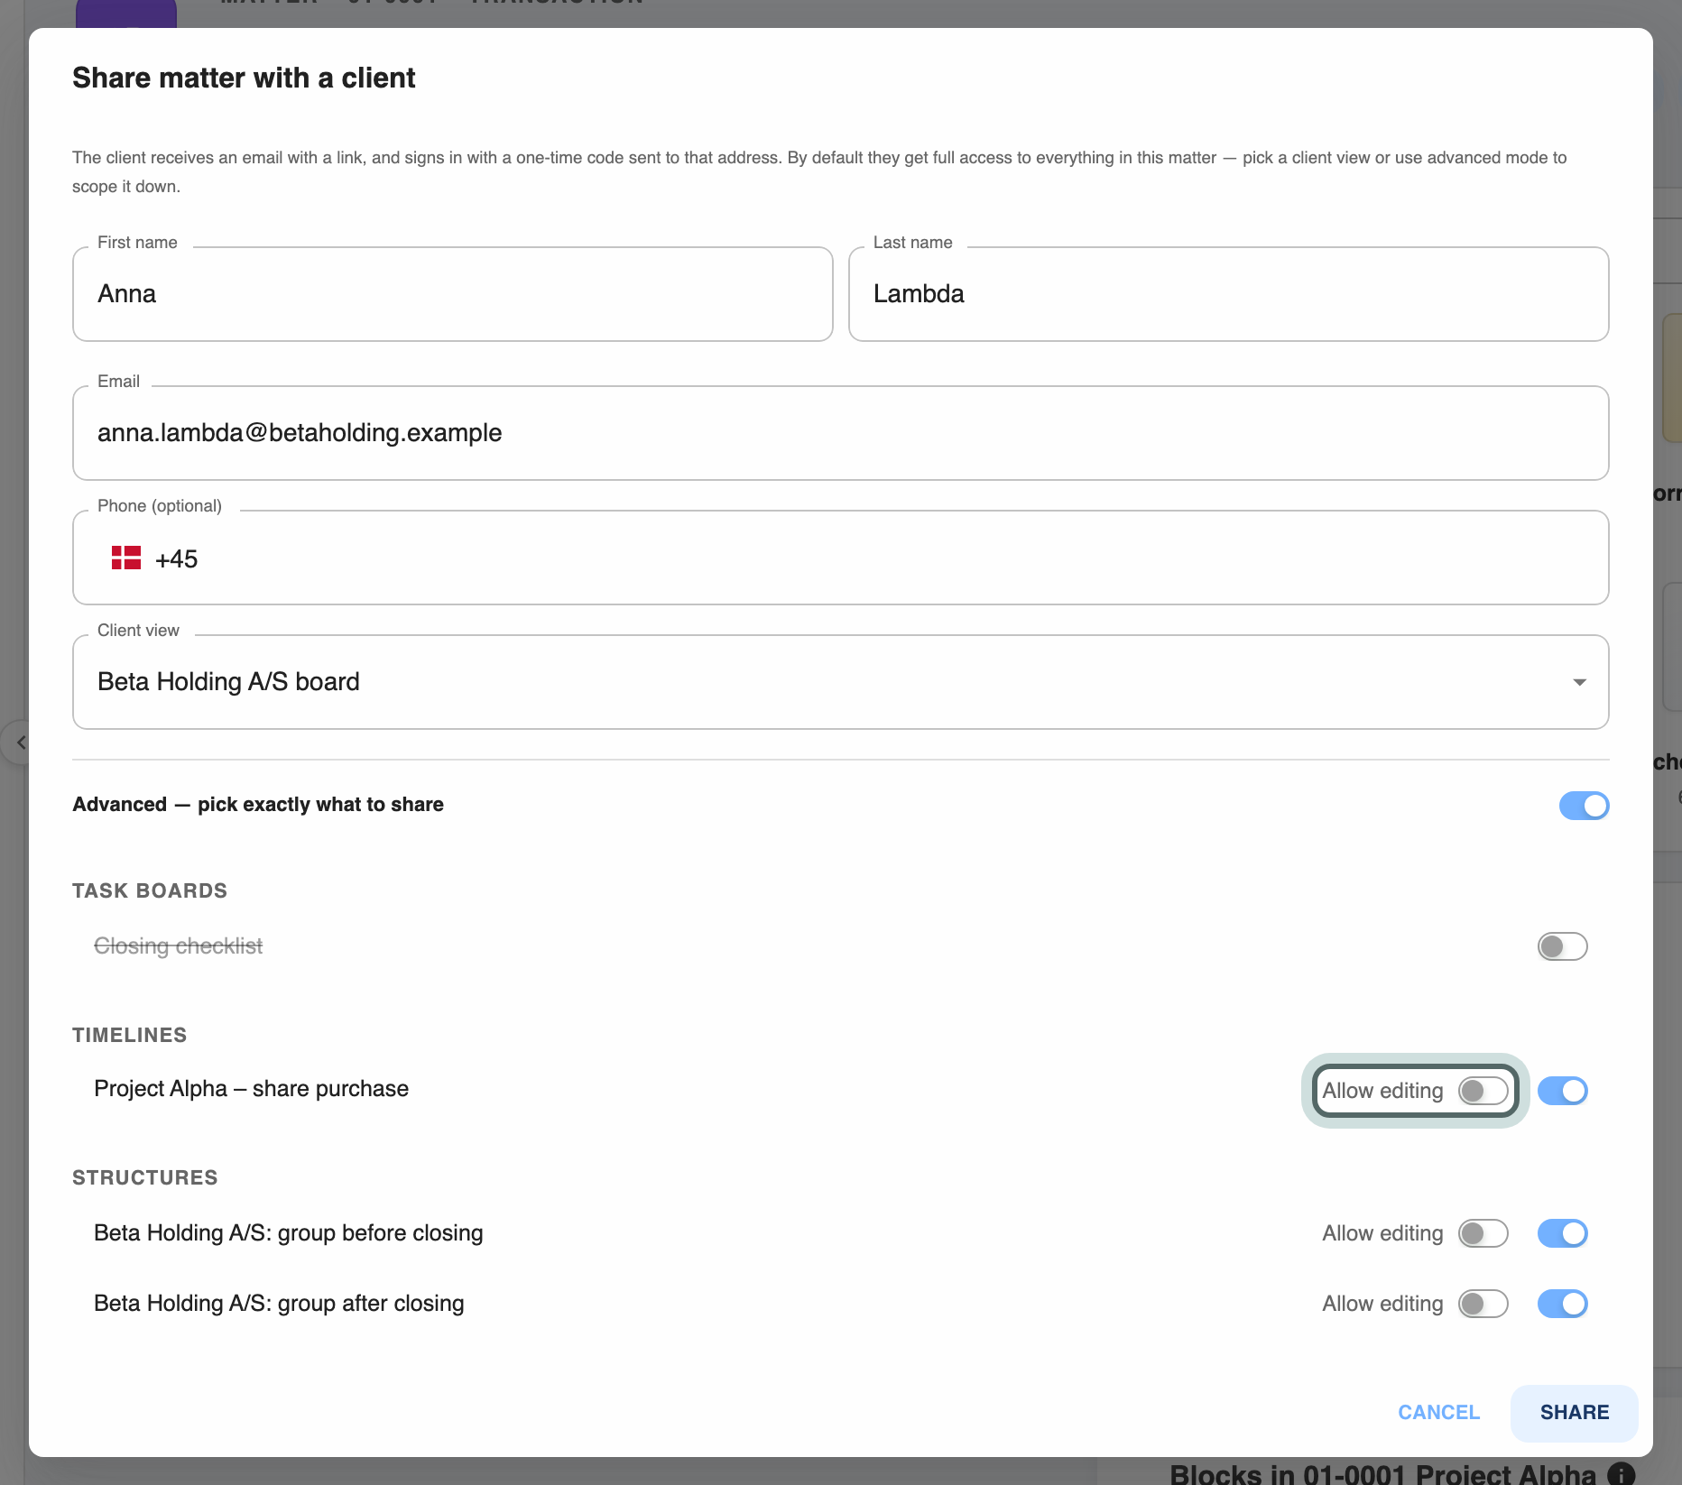The height and width of the screenshot is (1485, 1682).
Task: Open the info icon beside Blocks heading
Action: tap(1622, 1474)
